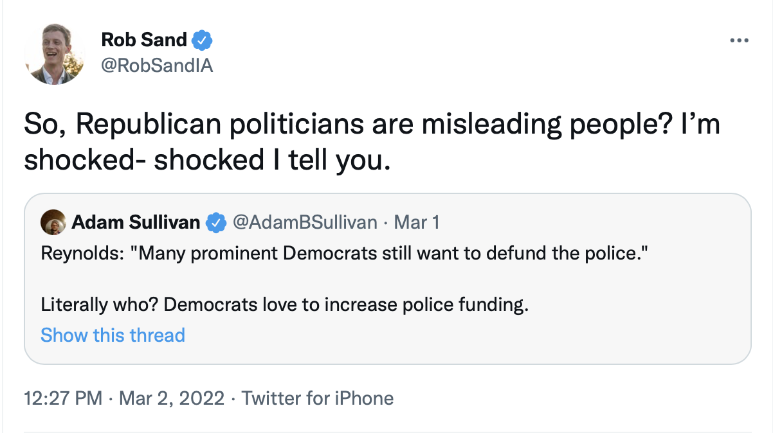Click the verified badge beside Rob Sand
Screen dimensions: 773x433
(x=203, y=40)
